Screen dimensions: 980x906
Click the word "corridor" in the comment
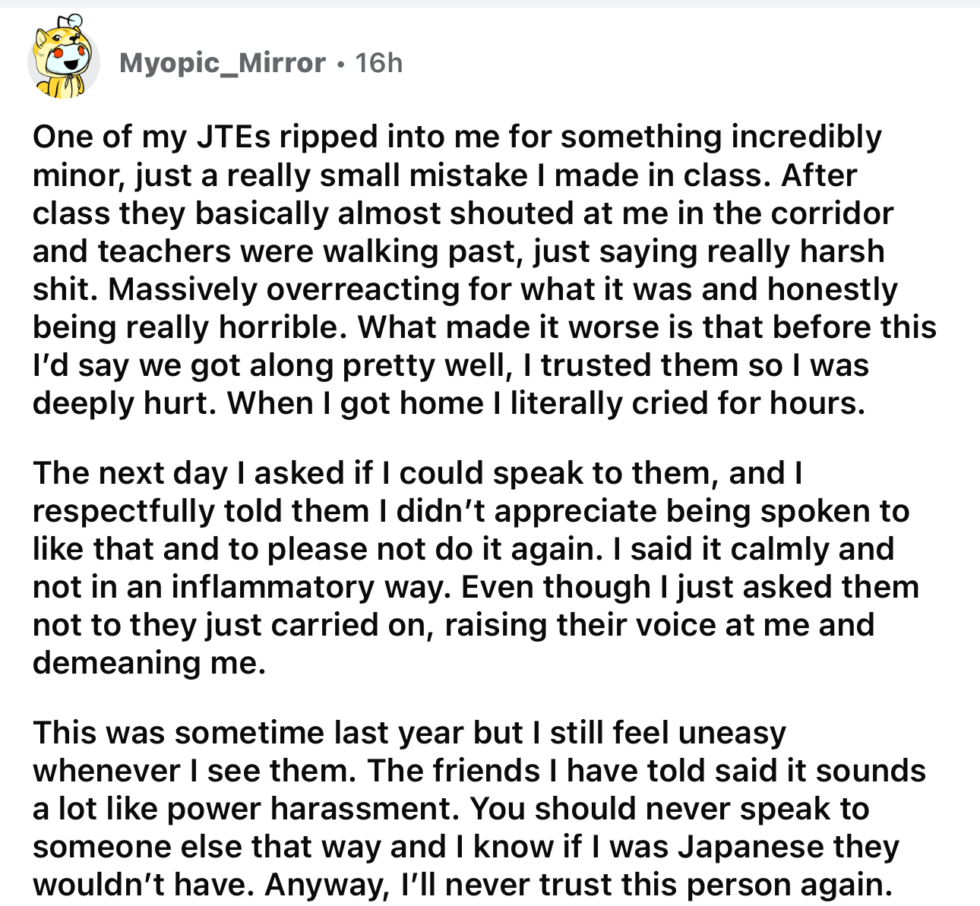point(832,213)
